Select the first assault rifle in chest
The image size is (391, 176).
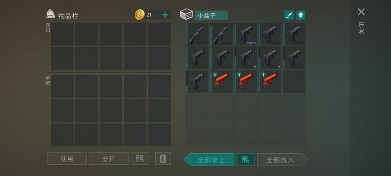pos(197,34)
